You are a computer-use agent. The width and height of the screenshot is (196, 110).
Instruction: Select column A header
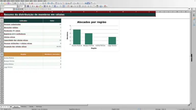pos(23,12)
